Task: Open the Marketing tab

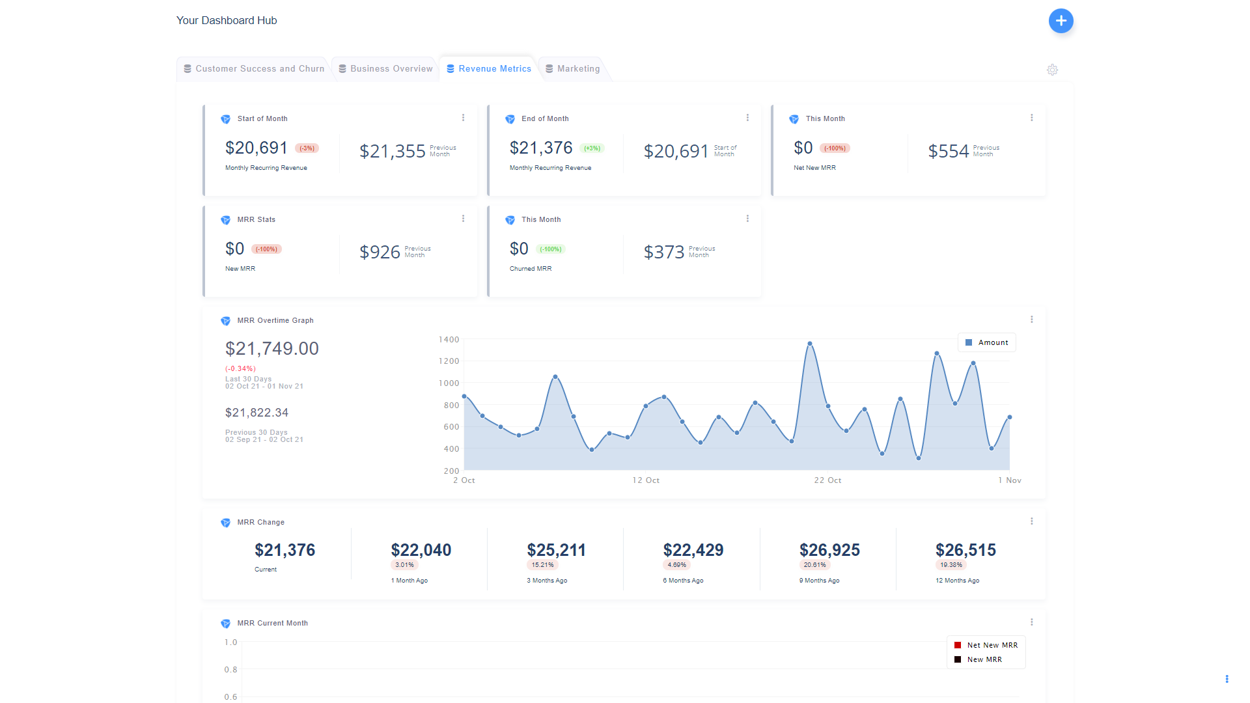Action: 573,69
